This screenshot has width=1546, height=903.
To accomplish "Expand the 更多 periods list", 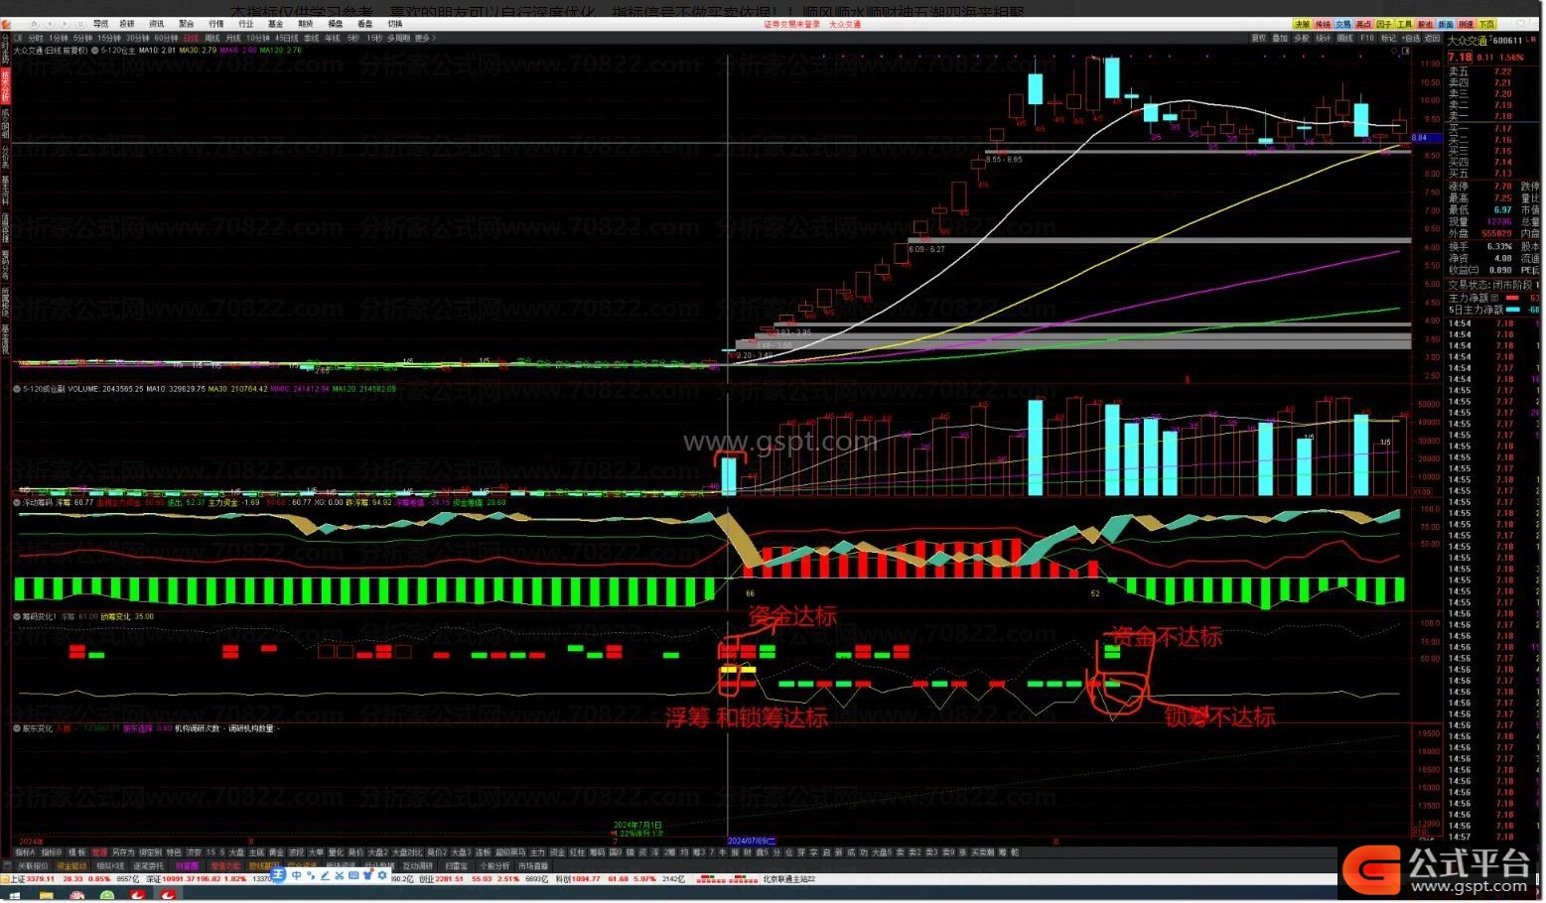I will pyautogui.click(x=425, y=38).
